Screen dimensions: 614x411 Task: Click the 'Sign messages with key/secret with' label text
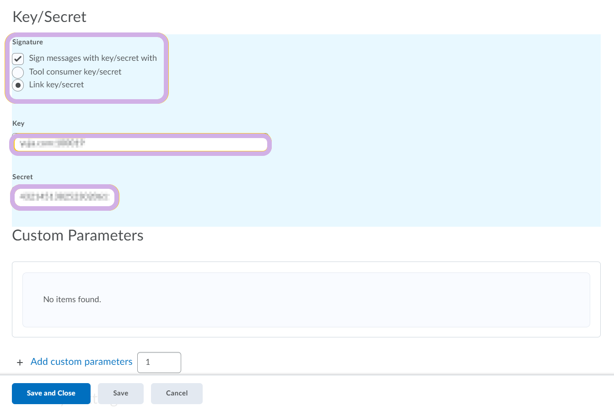pos(93,58)
